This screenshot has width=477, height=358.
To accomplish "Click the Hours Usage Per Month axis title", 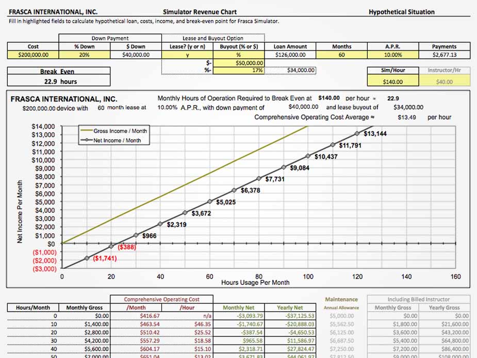I will [x=255, y=283].
